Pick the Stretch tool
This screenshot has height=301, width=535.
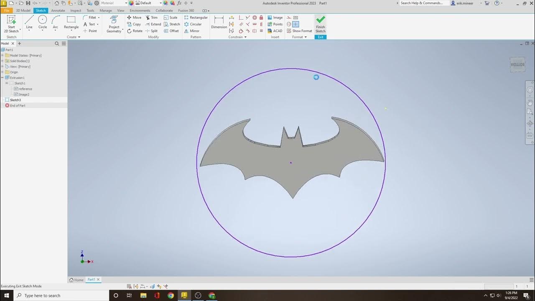click(172, 24)
